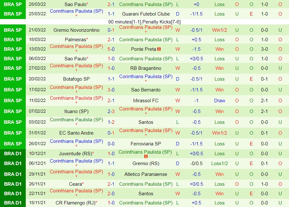289x207 pixels.
Task: Open Botafogo SP team link
Action: 76,79
